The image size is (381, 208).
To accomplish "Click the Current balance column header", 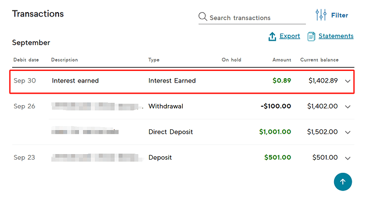I will coord(319,60).
